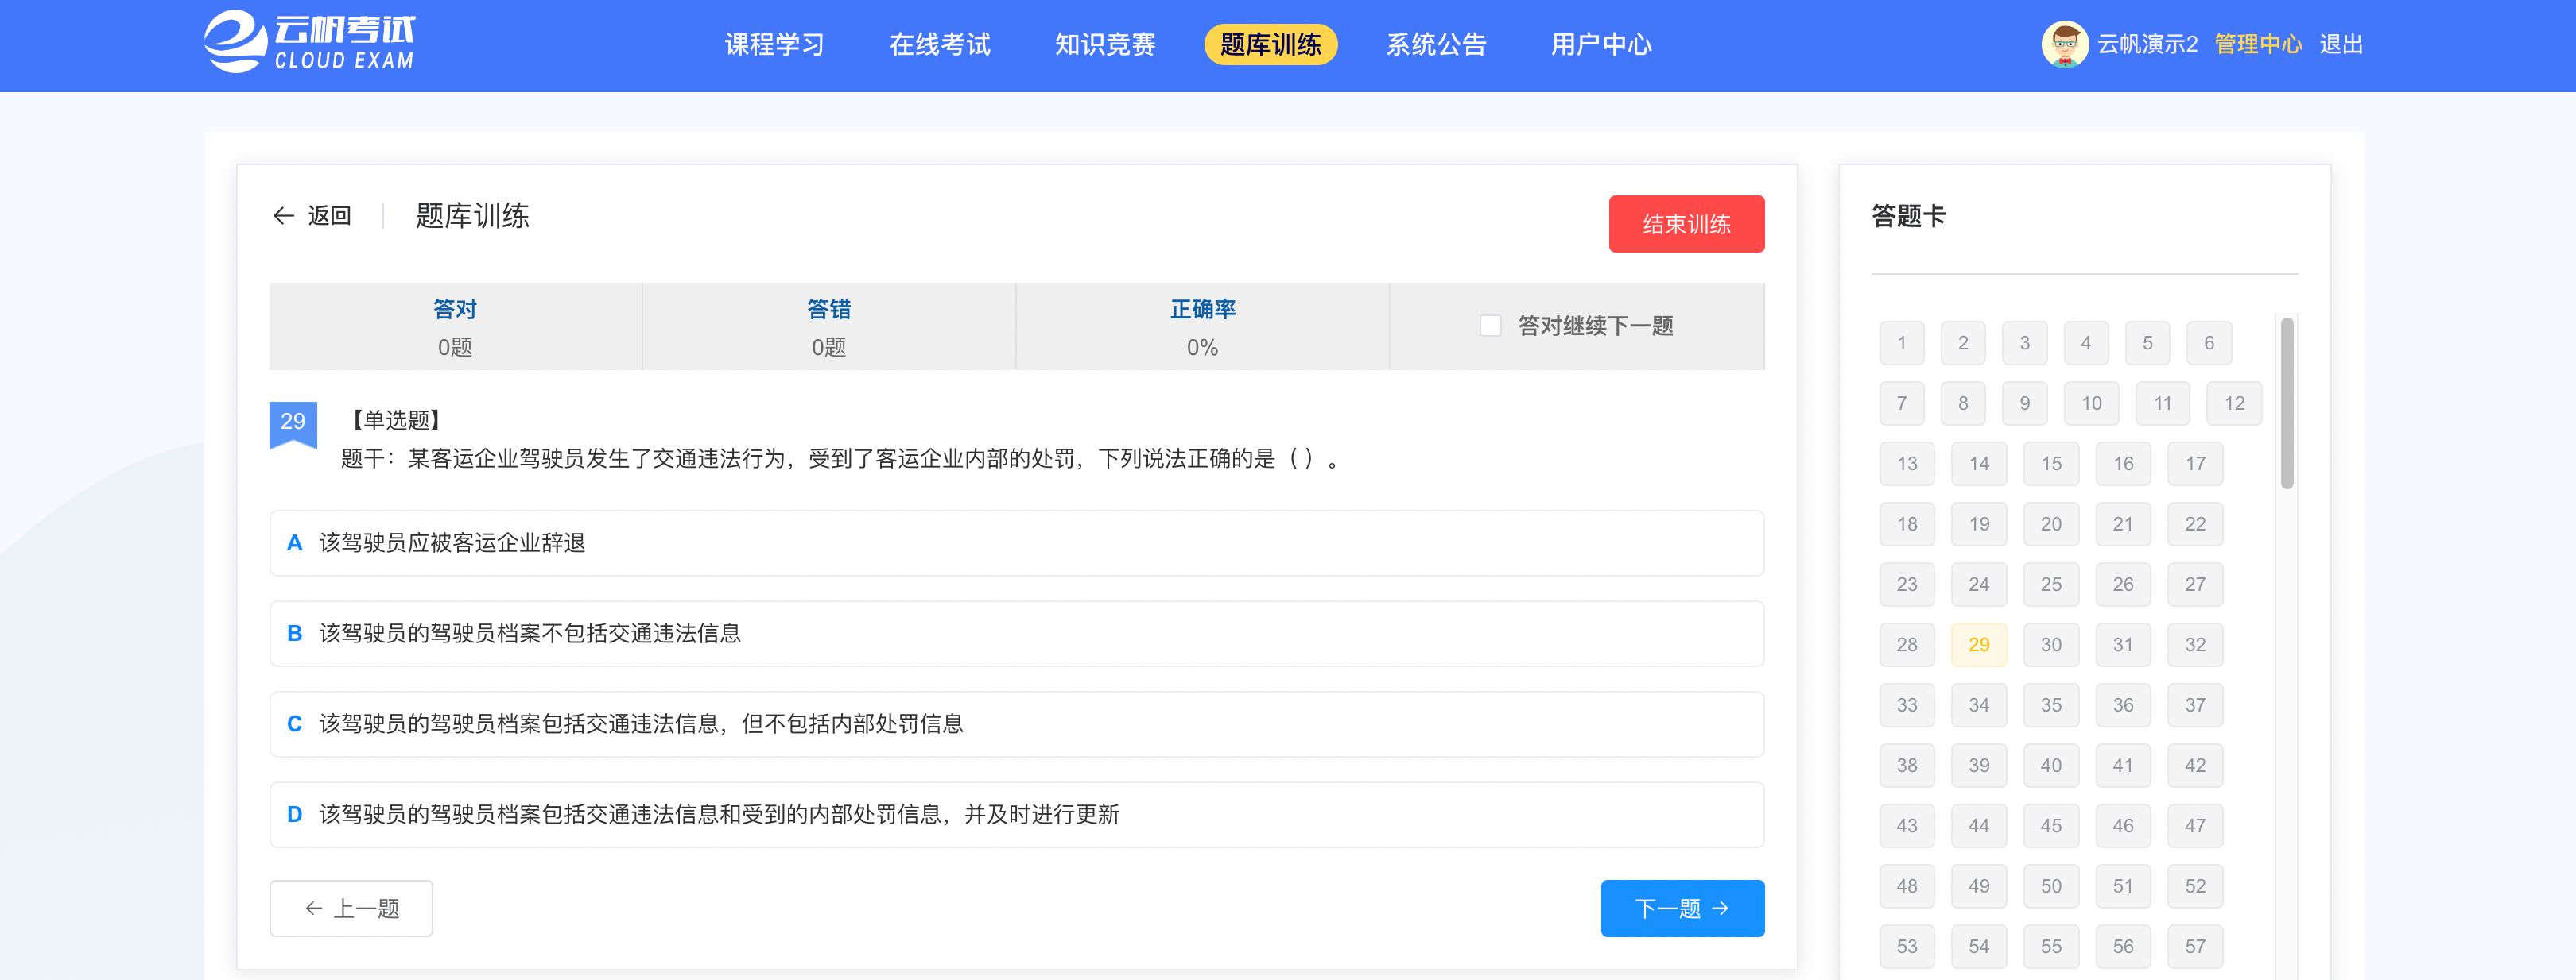The height and width of the screenshot is (980, 2576).
Task: Click the answer card scrollbar
Action: pyautogui.click(x=2286, y=403)
